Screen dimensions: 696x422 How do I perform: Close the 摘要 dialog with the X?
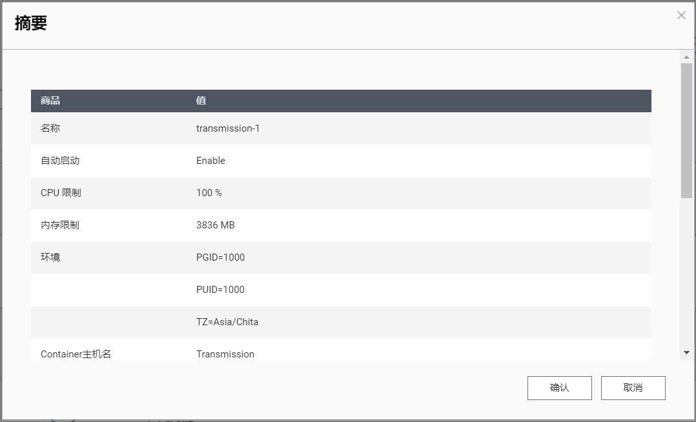click(681, 15)
